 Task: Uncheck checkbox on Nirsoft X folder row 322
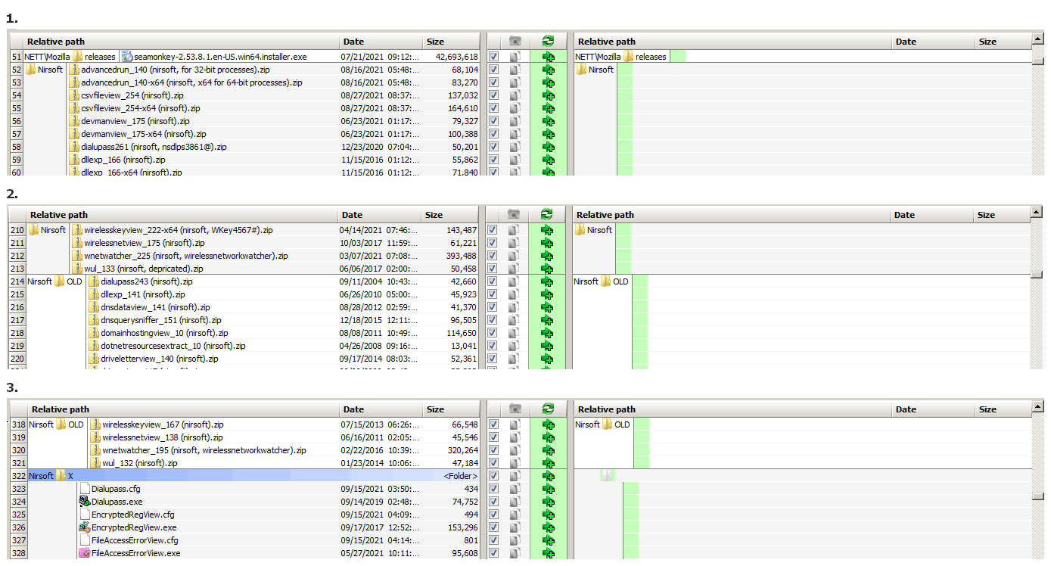[493, 476]
